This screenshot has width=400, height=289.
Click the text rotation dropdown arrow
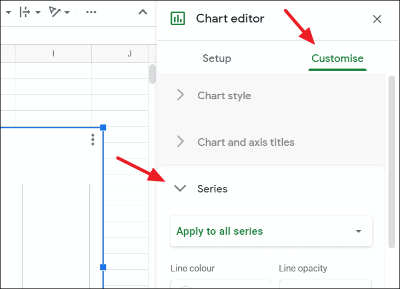pyautogui.click(x=67, y=12)
